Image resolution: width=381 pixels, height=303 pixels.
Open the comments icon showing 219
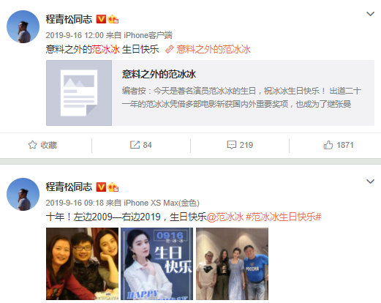pyautogui.click(x=232, y=145)
